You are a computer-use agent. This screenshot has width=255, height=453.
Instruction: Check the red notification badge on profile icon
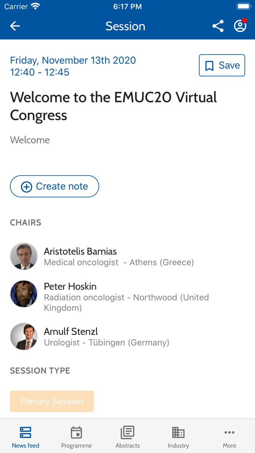245,21
